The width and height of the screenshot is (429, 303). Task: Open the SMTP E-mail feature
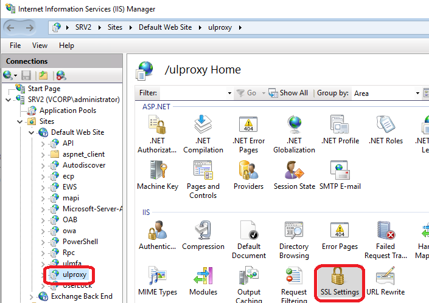[x=340, y=175]
